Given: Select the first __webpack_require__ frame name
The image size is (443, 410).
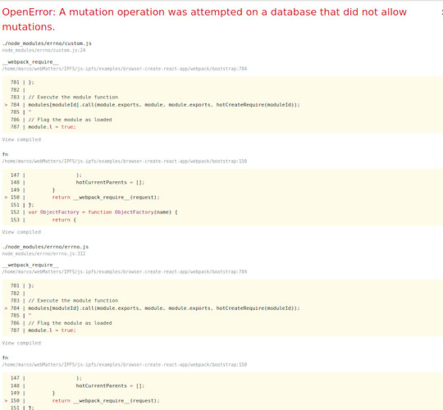Looking at the screenshot, I should pos(30,61).
